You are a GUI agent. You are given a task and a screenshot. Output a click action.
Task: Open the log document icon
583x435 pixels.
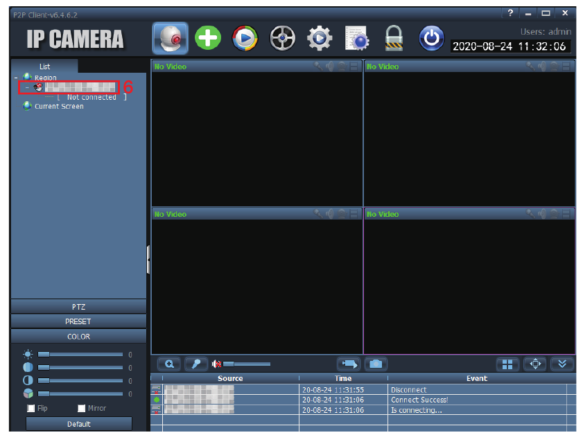click(x=357, y=38)
